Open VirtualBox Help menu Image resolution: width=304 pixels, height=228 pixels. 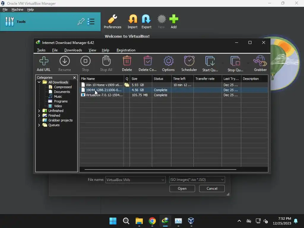point(31,9)
